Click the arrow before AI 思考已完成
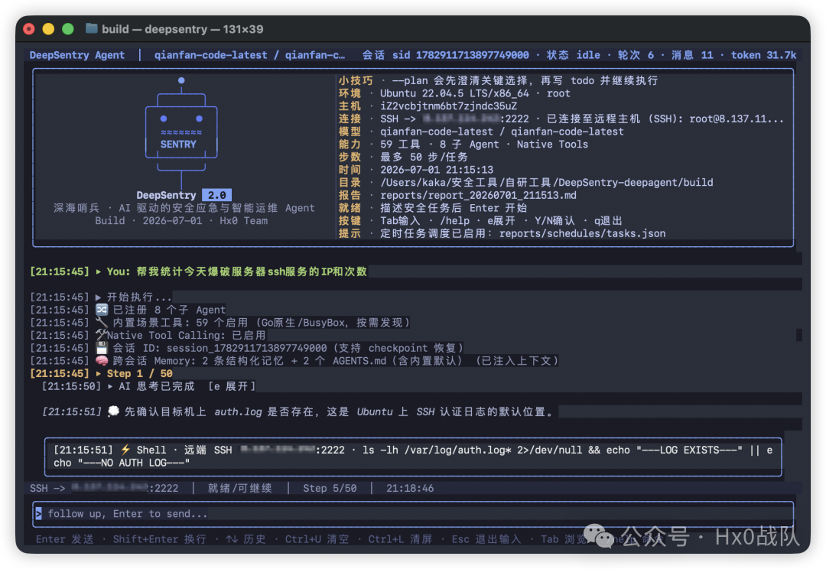Image resolution: width=826 pixels, height=569 pixels. (110, 386)
